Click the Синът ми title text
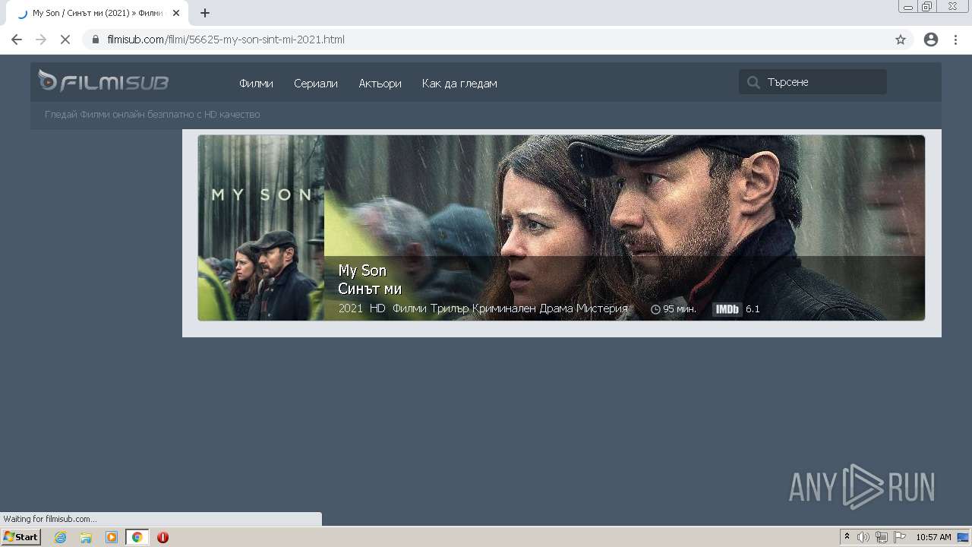Viewport: 972px width, 547px height. point(370,289)
